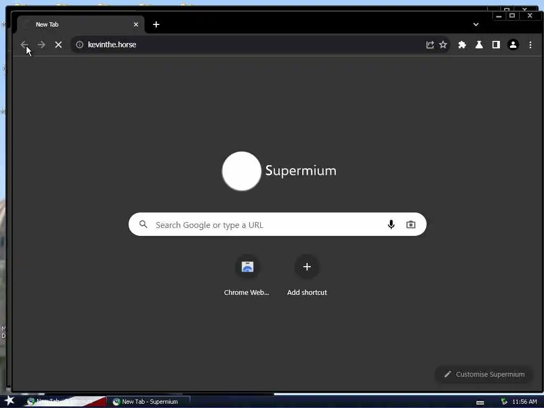
Task: Start voice search with microphone
Action: point(391,225)
